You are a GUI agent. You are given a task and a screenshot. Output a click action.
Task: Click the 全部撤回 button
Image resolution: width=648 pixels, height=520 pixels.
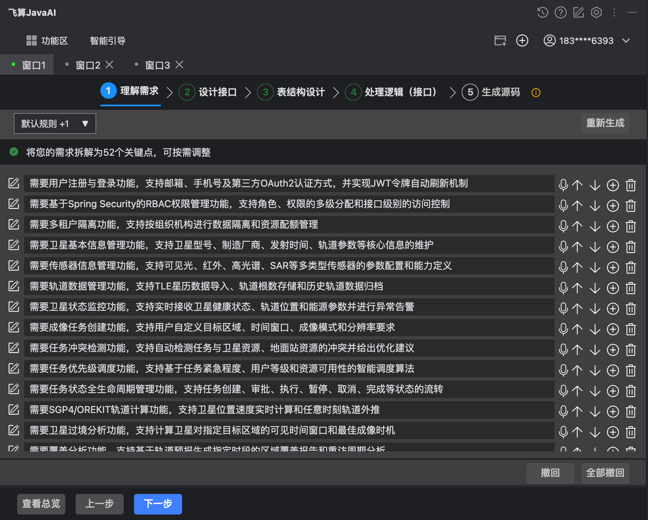point(605,473)
